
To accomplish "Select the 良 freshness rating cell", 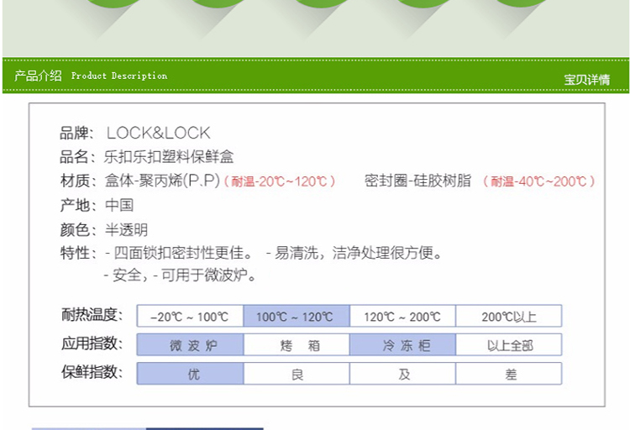I will pos(297,374).
